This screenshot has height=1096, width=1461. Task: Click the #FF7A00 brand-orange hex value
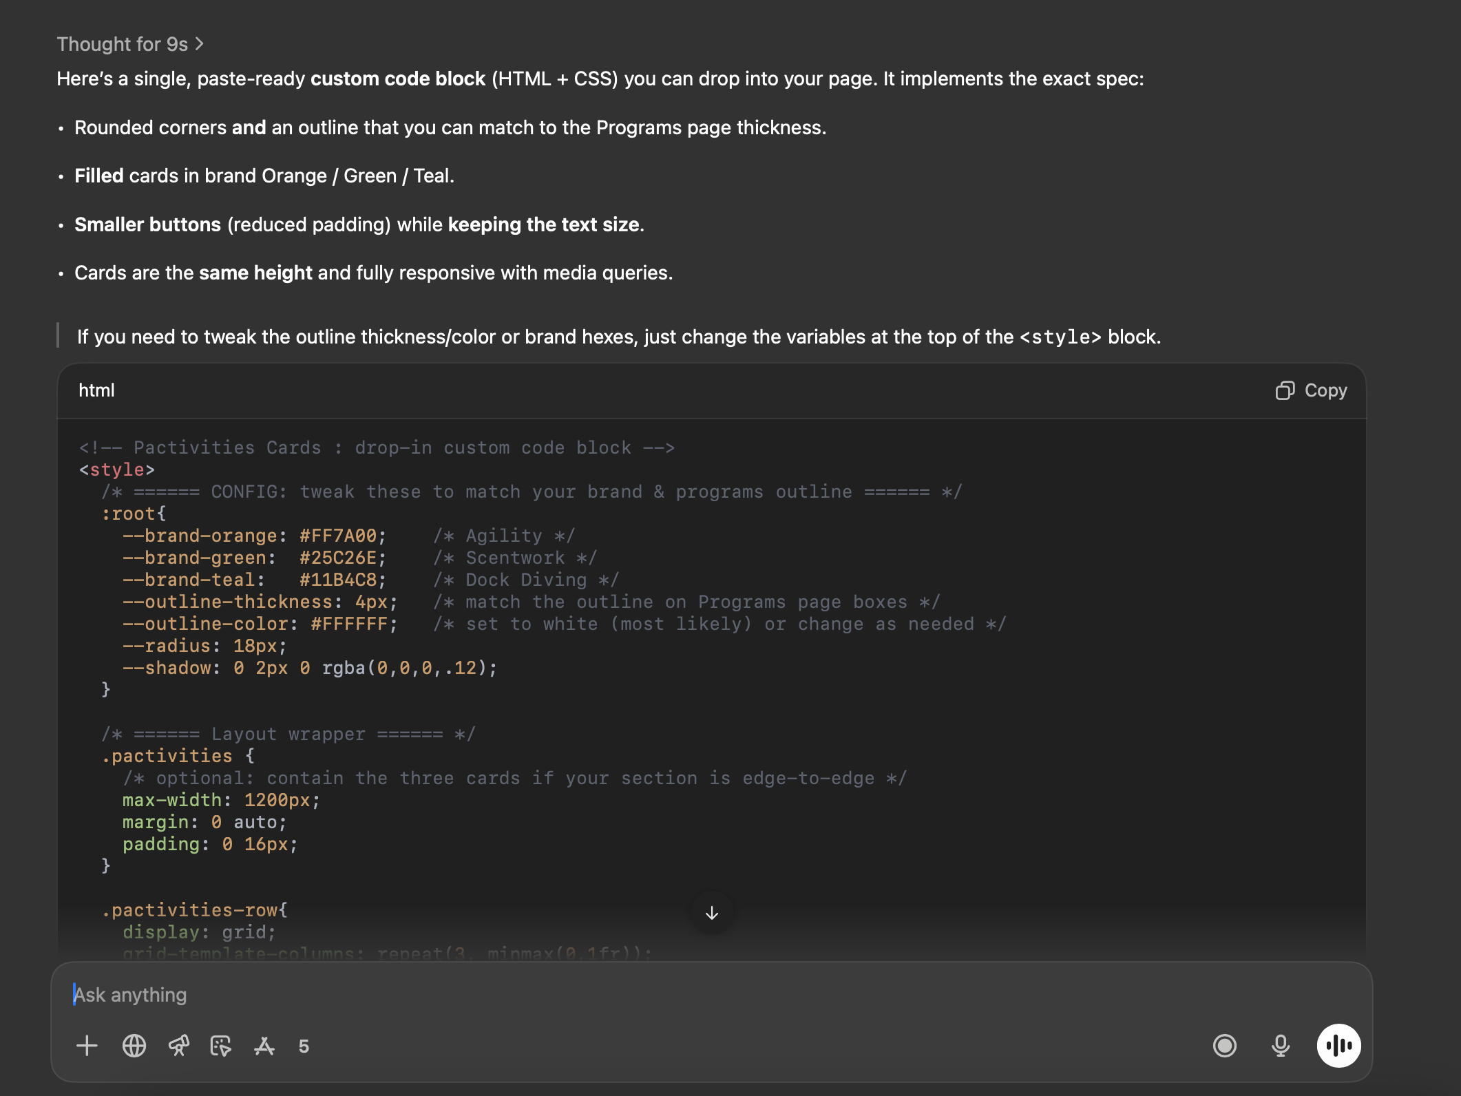click(x=338, y=536)
